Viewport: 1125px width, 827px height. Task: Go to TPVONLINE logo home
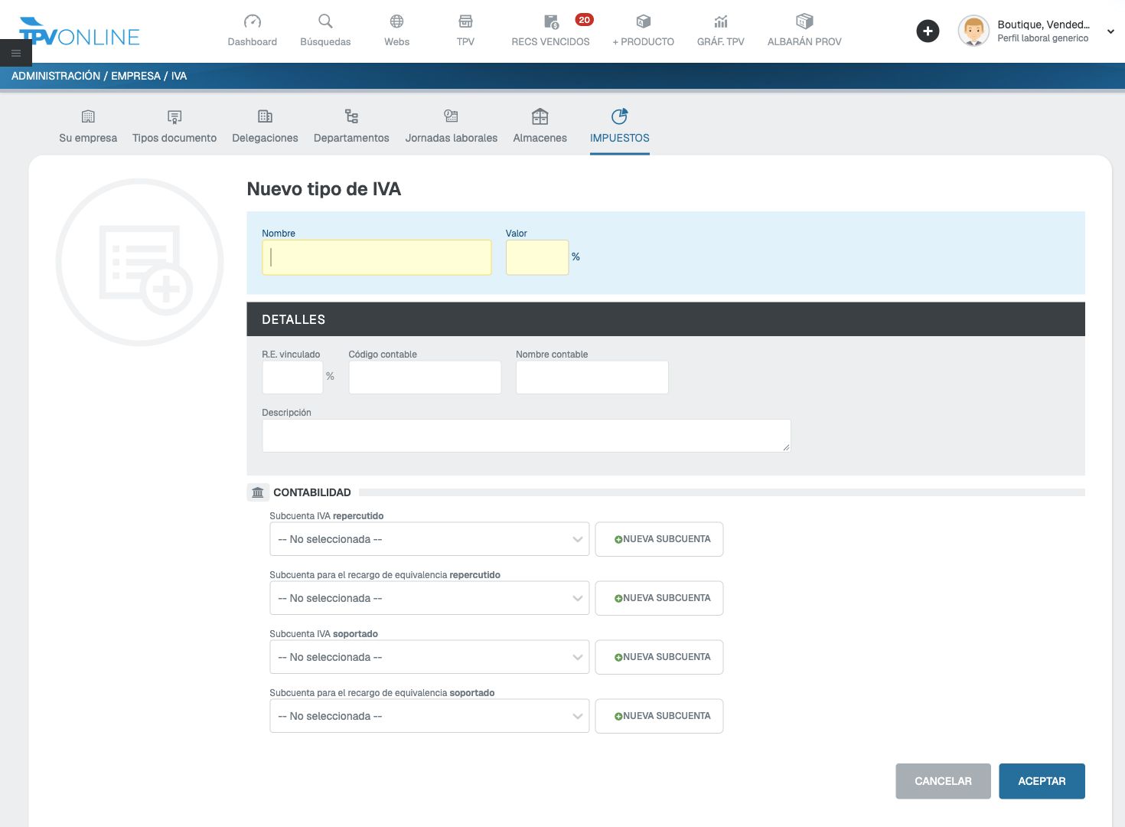coord(79,31)
